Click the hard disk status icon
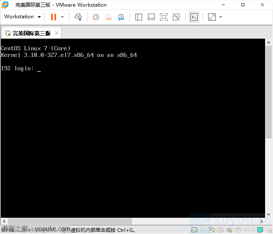273x234 pixels. click(194, 230)
